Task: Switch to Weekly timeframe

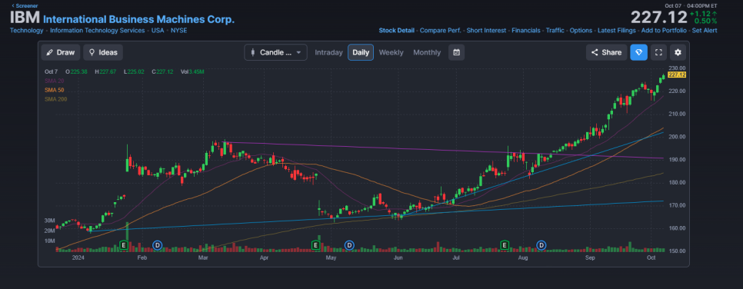Action: click(x=391, y=52)
